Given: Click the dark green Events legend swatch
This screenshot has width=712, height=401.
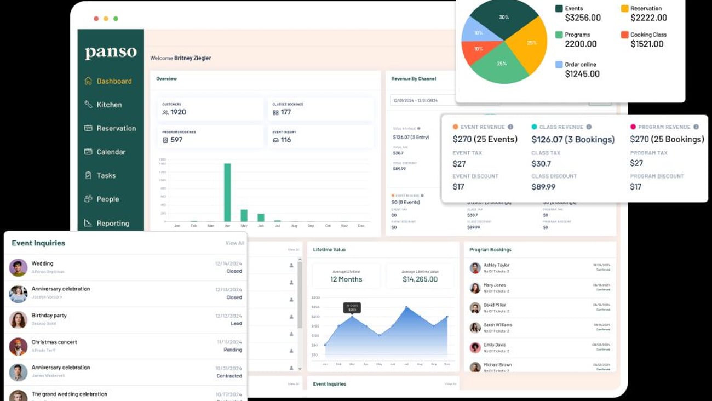Looking at the screenshot, I should click(x=559, y=9).
